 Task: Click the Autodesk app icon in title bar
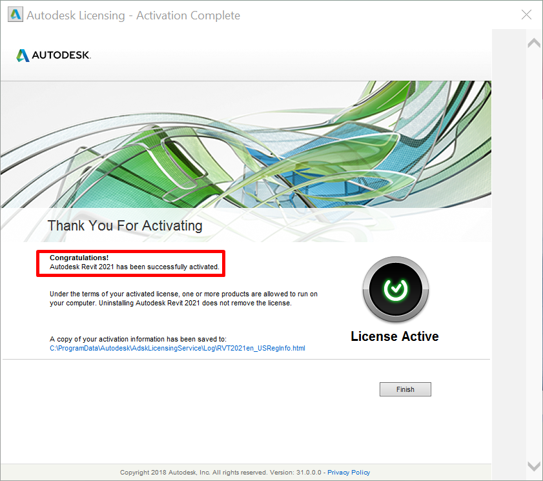pyautogui.click(x=15, y=15)
